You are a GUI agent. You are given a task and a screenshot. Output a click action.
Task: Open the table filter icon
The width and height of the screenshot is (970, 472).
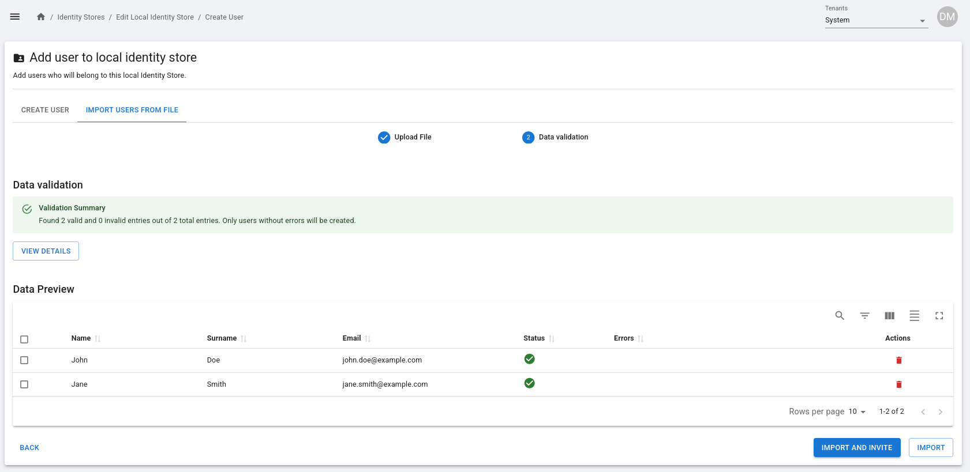tap(864, 316)
